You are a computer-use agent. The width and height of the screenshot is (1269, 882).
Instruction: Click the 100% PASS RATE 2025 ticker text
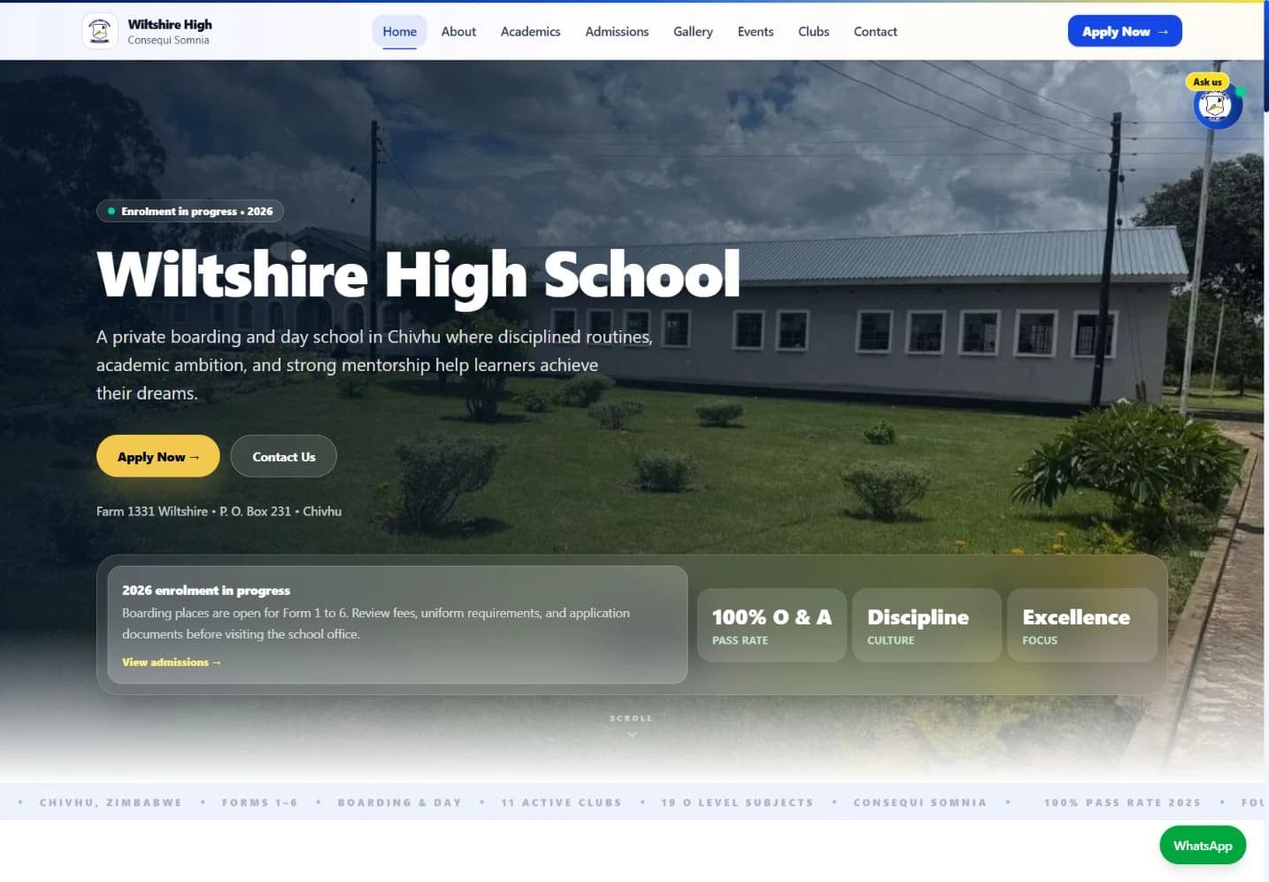pos(1122,802)
